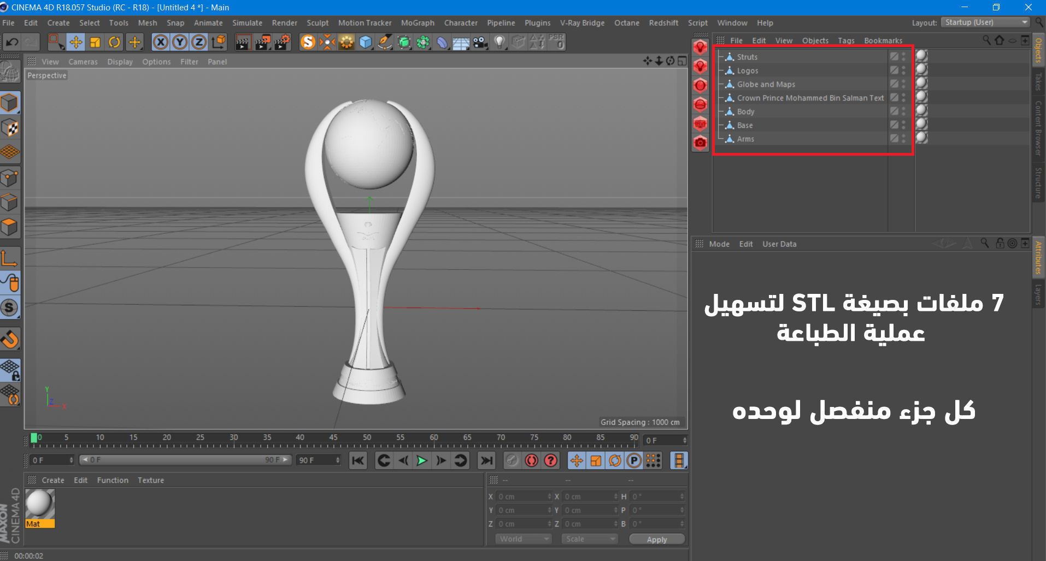The width and height of the screenshot is (1046, 561).
Task: Toggle X axis lock
Action: [x=161, y=42]
